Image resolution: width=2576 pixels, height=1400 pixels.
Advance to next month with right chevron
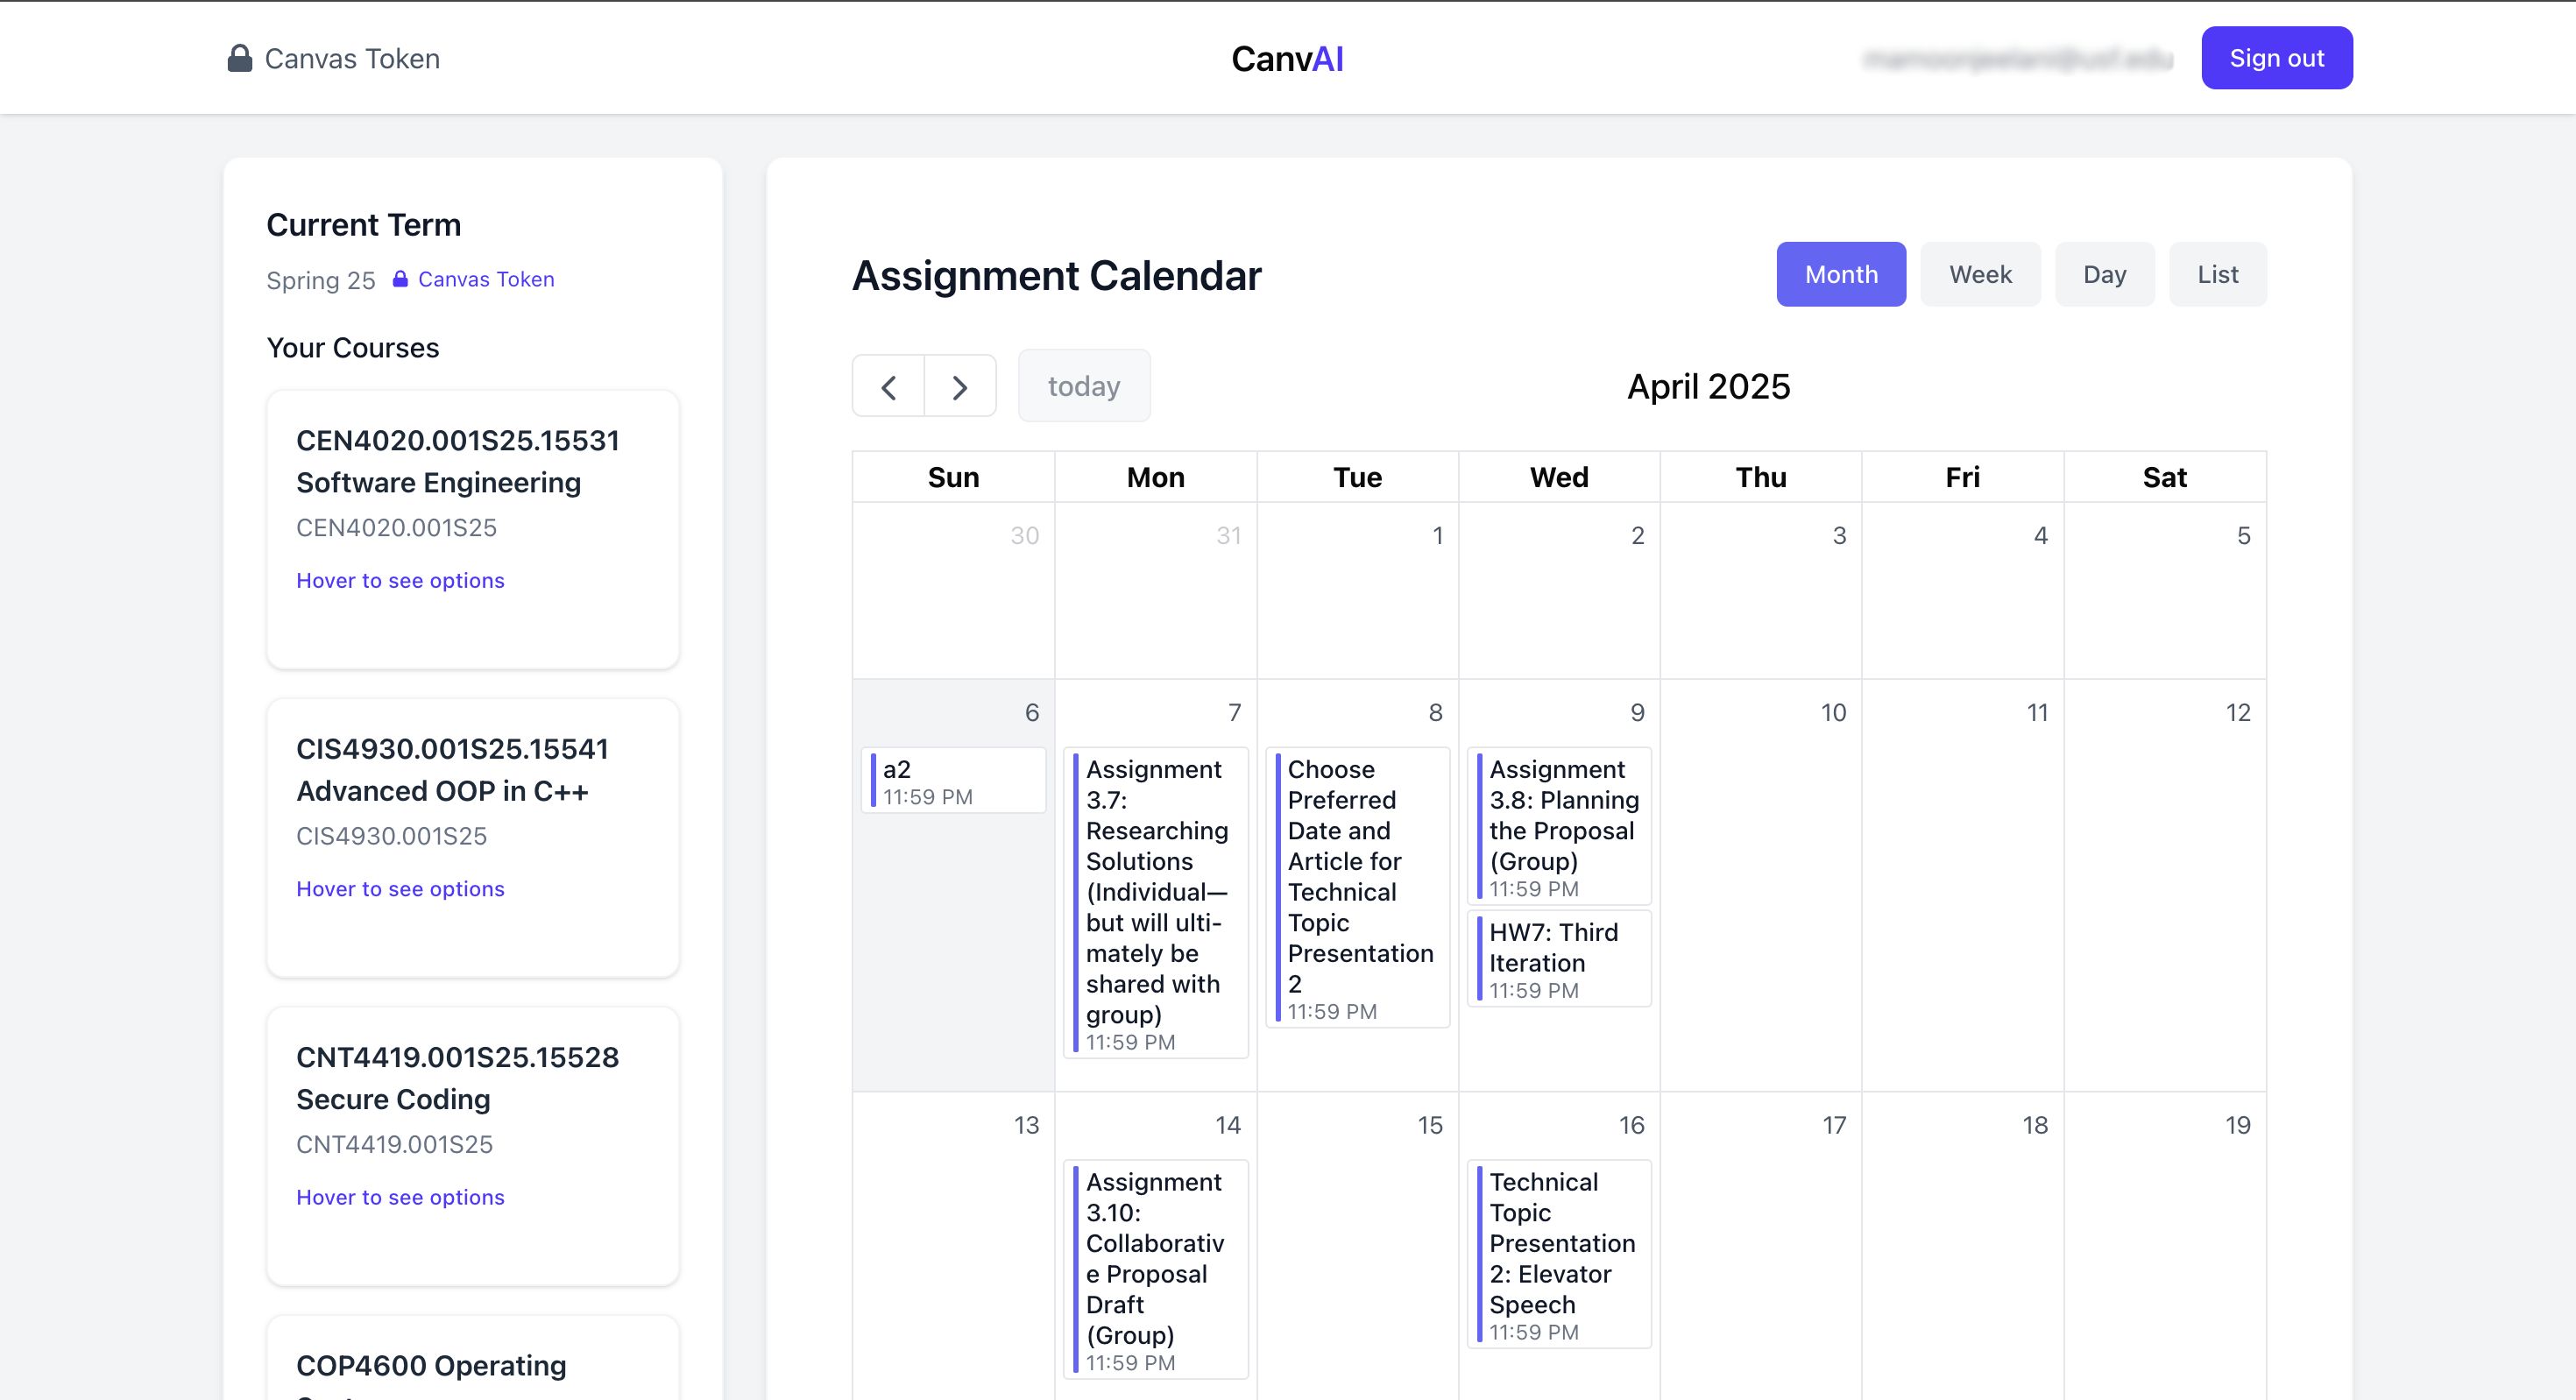pos(960,386)
